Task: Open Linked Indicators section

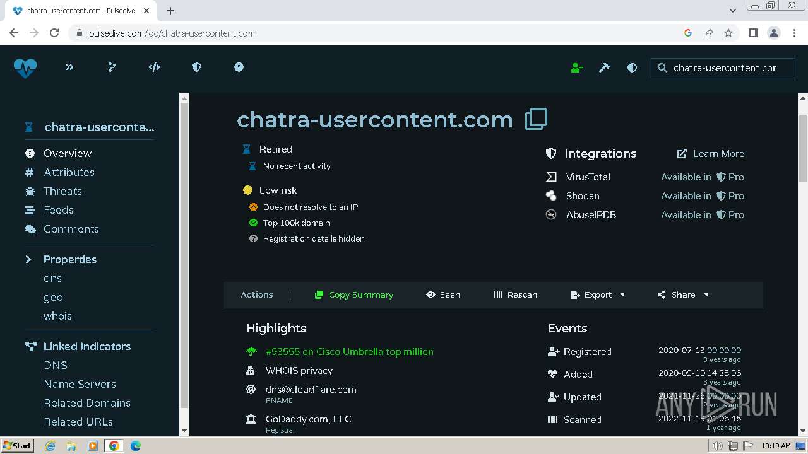Action: click(87, 346)
